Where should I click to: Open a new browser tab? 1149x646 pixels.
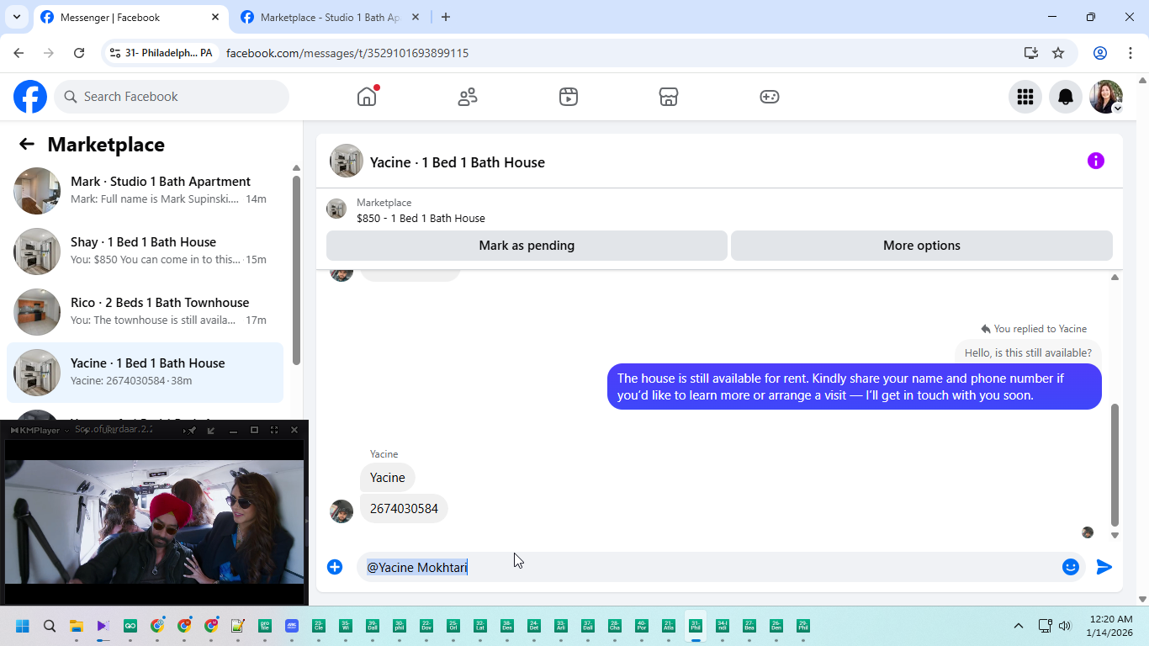tap(446, 17)
